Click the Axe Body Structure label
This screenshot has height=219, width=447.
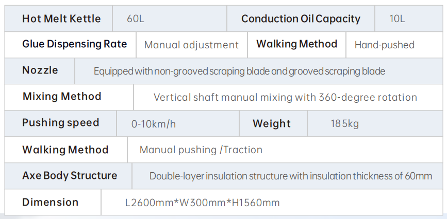[70, 175]
